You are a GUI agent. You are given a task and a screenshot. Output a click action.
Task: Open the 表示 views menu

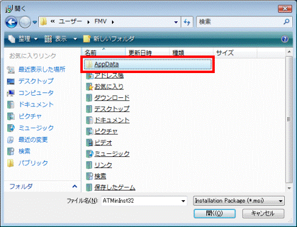56,38
